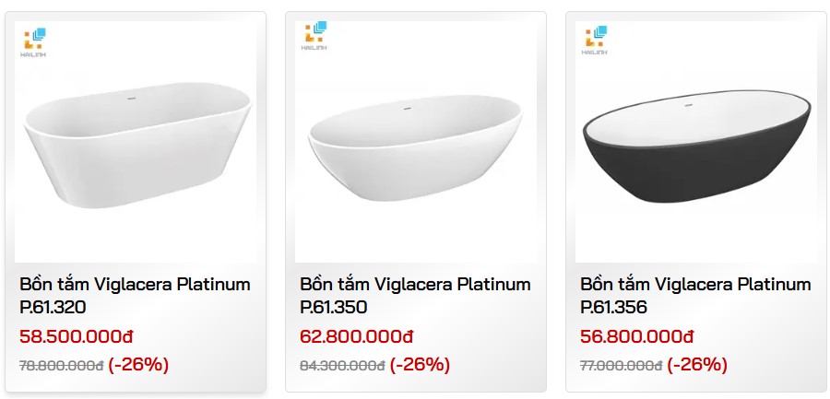The height and width of the screenshot is (399, 830).
Task: Click the -26% discount on P.61.356
Action: tap(697, 365)
